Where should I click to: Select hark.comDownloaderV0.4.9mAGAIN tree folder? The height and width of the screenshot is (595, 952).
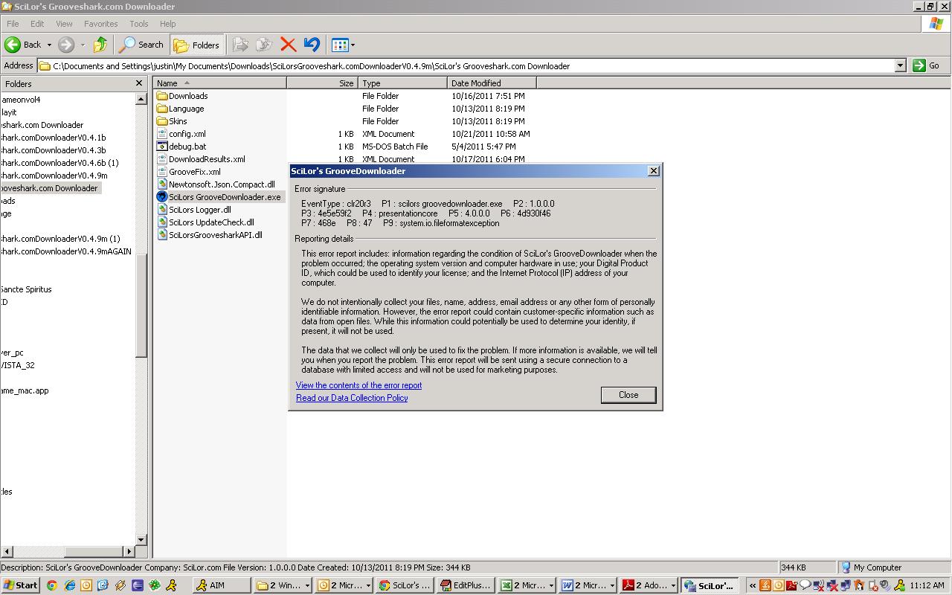click(66, 251)
